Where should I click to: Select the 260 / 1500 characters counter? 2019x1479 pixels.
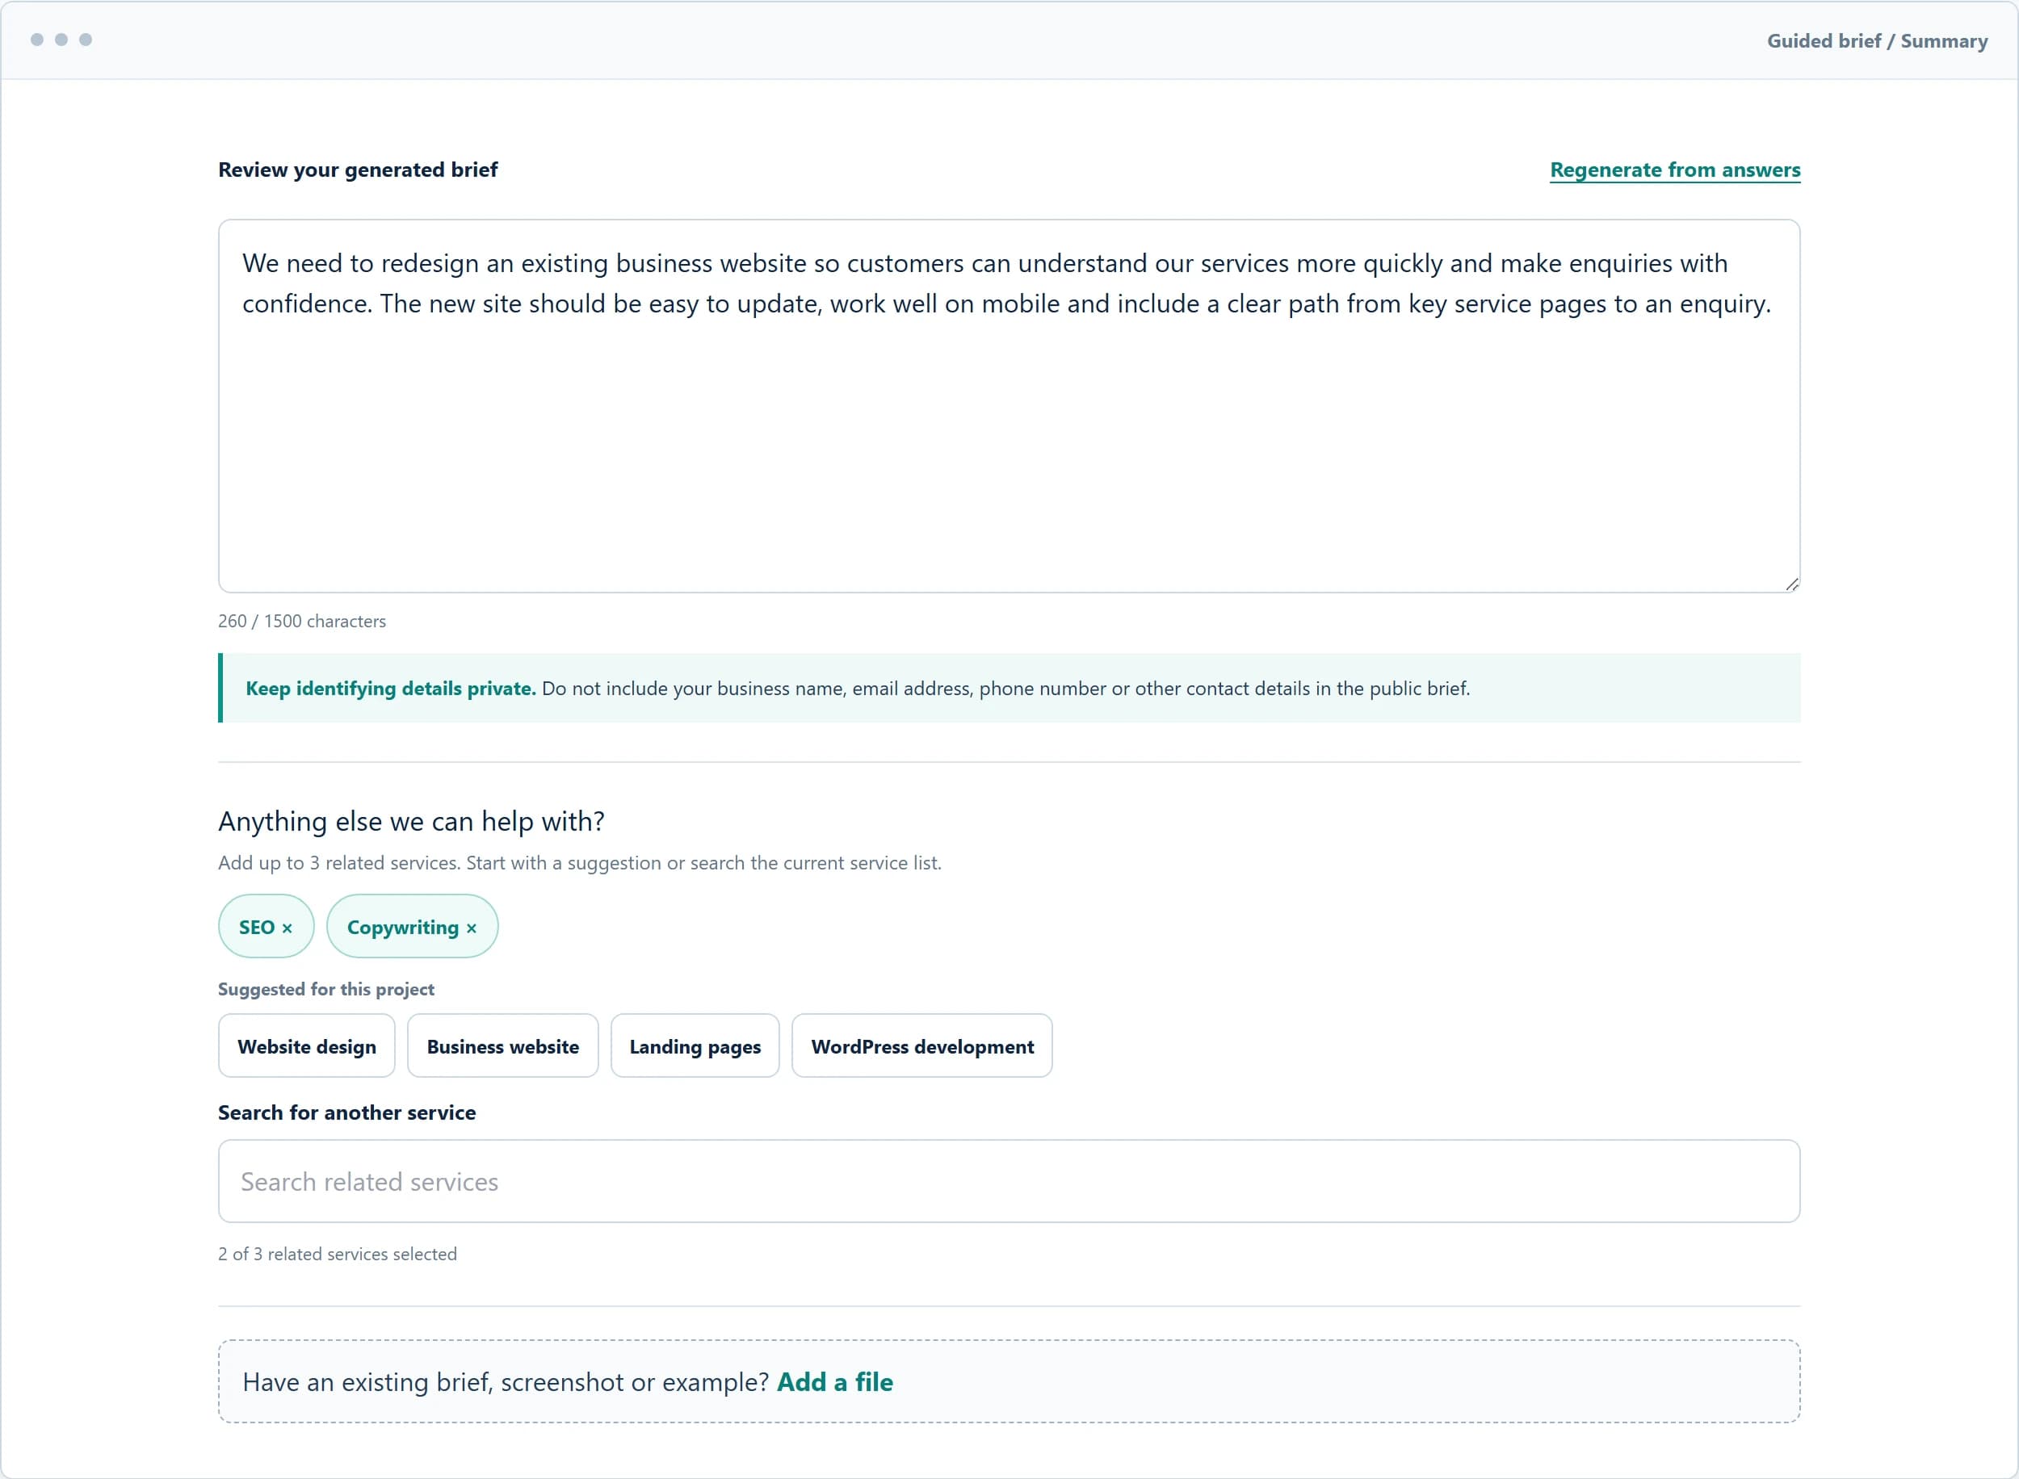point(302,622)
